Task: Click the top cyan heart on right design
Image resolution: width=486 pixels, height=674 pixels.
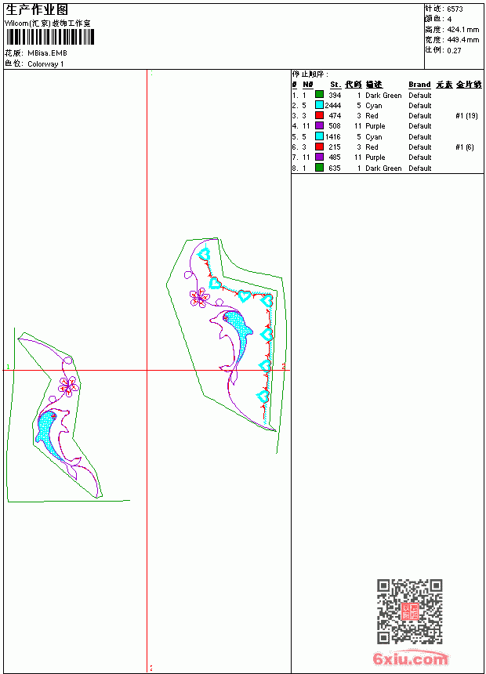Action: tap(205, 254)
